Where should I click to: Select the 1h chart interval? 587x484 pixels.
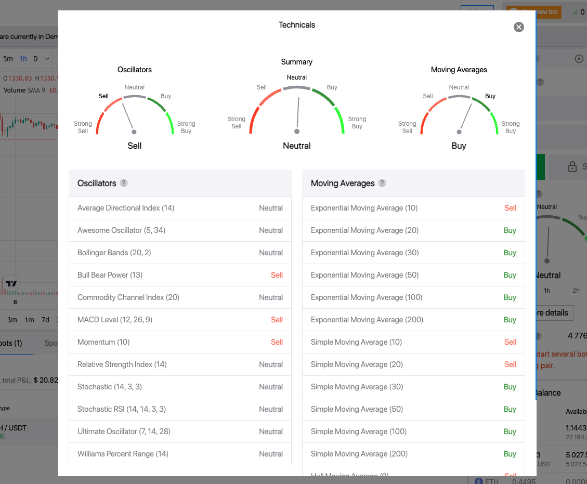click(x=23, y=59)
